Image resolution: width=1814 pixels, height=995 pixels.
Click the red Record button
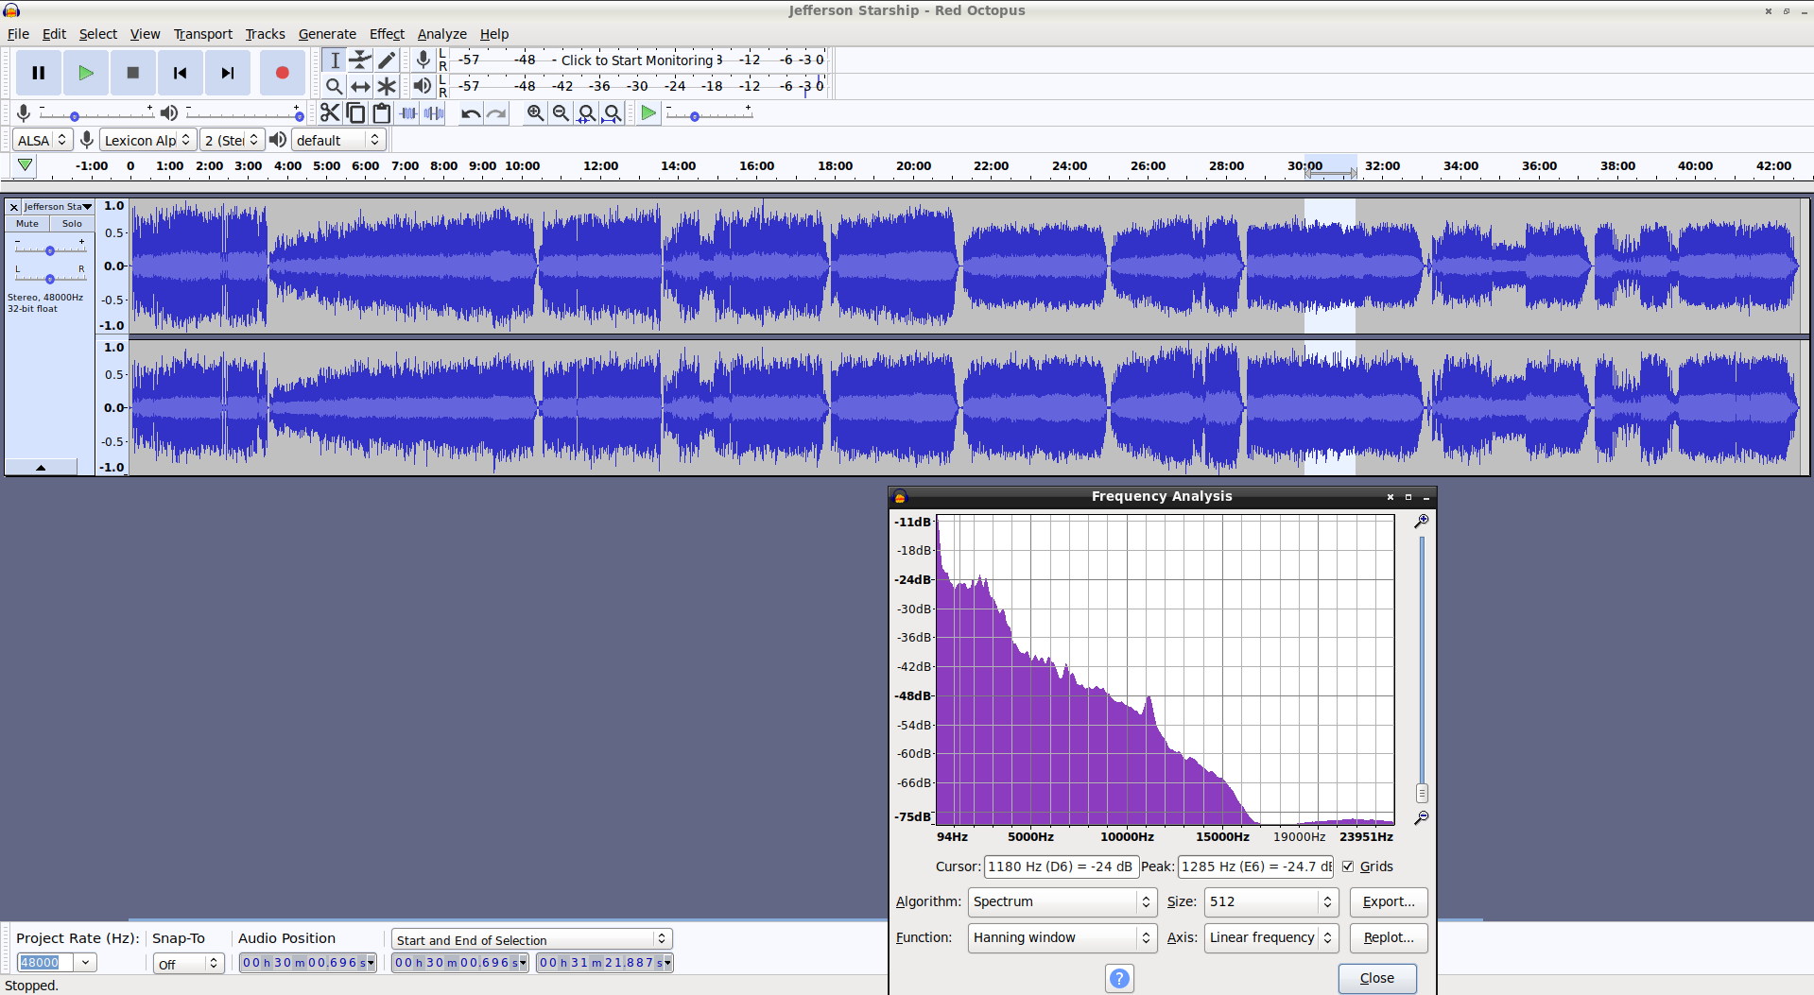(x=282, y=73)
